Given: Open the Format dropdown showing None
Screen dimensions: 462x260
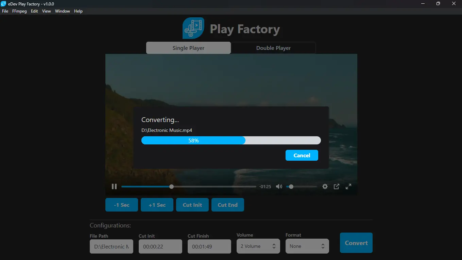Looking at the screenshot, I should (307, 246).
